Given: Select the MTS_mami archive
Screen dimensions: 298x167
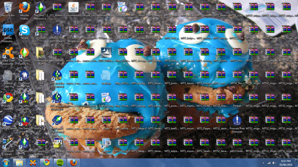Looking at the screenshot, I should point(188,100).
